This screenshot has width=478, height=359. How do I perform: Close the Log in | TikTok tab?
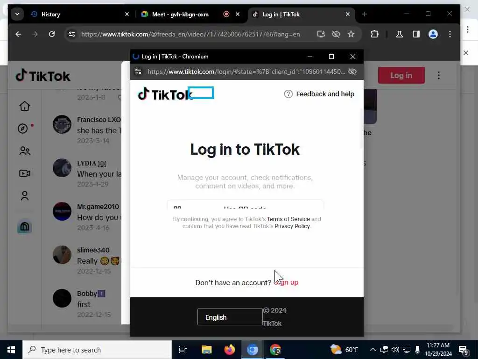[x=347, y=14]
